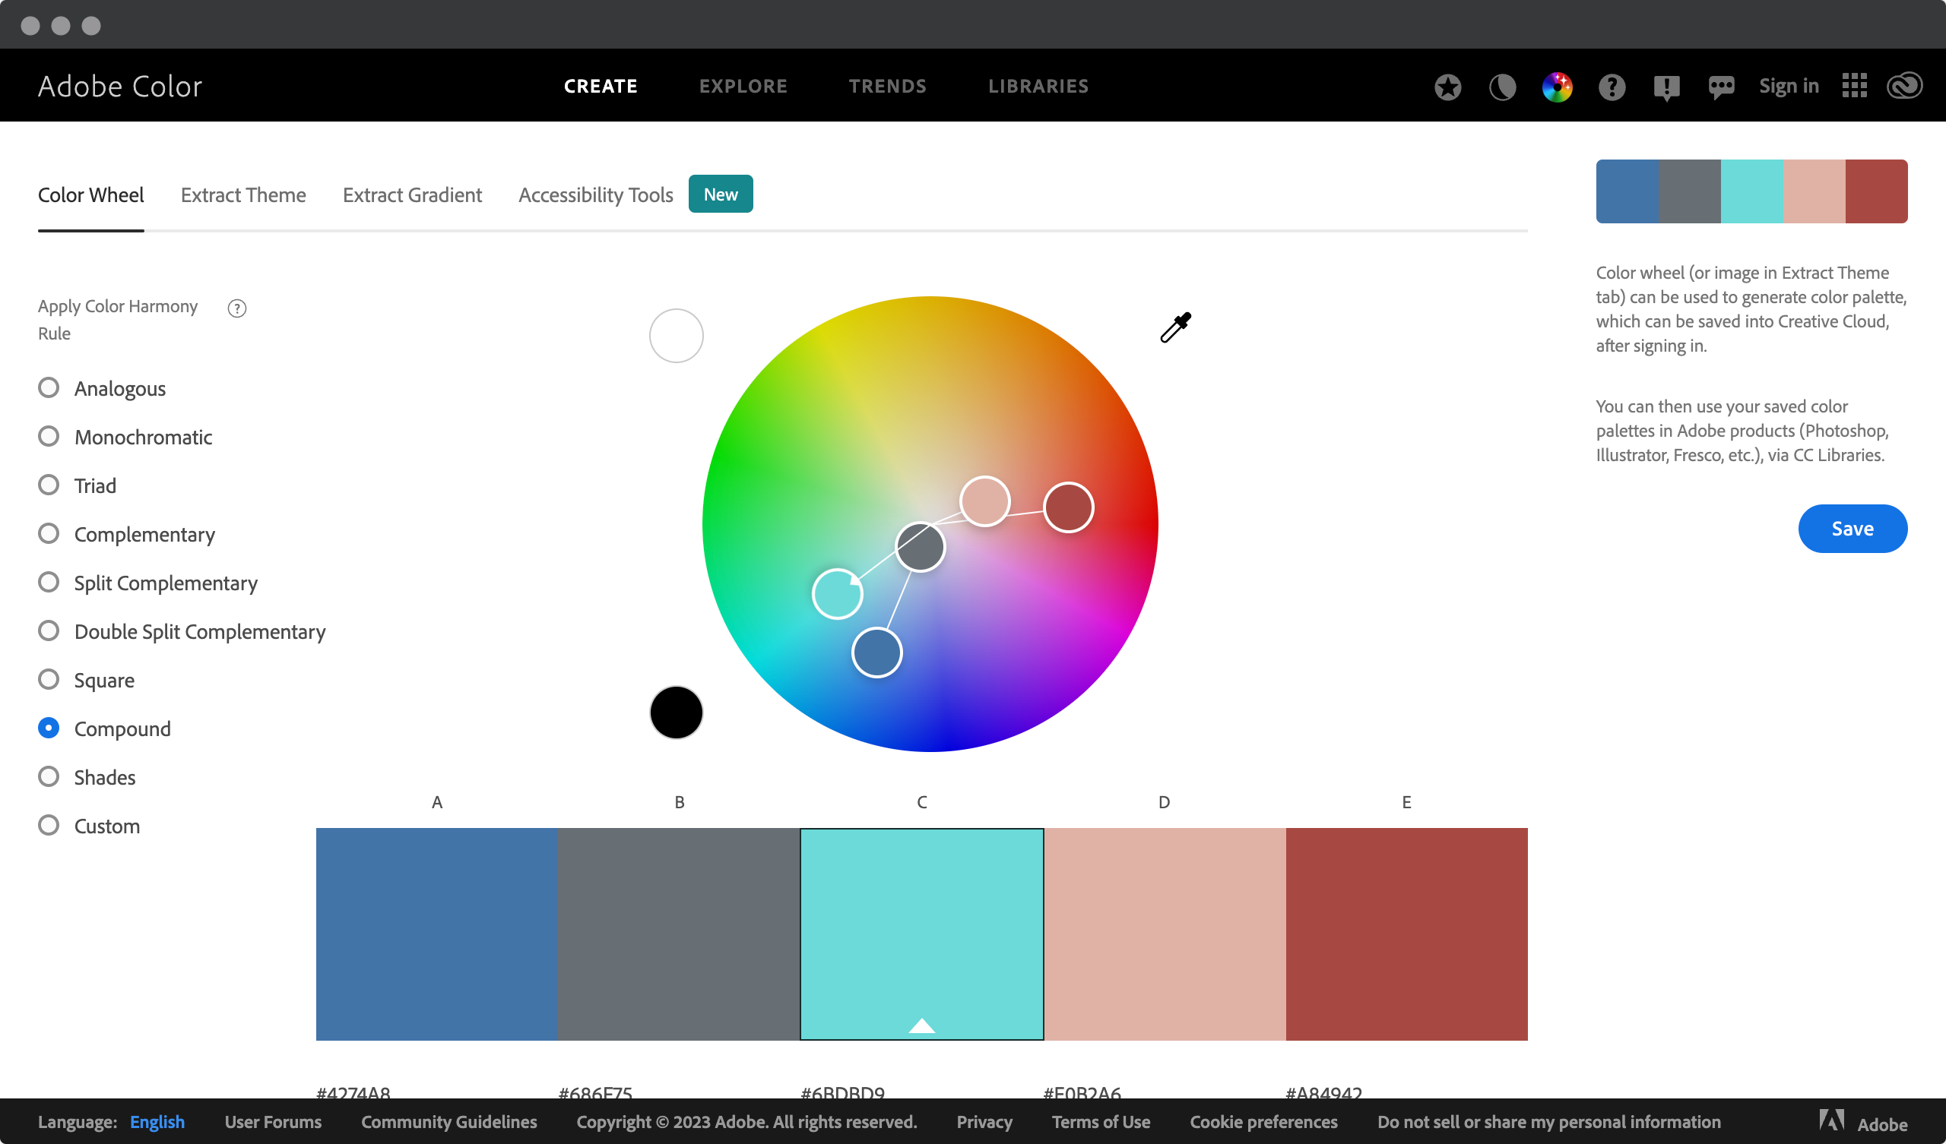
Task: Select the Analogous harmony rule
Action: pos(48,388)
